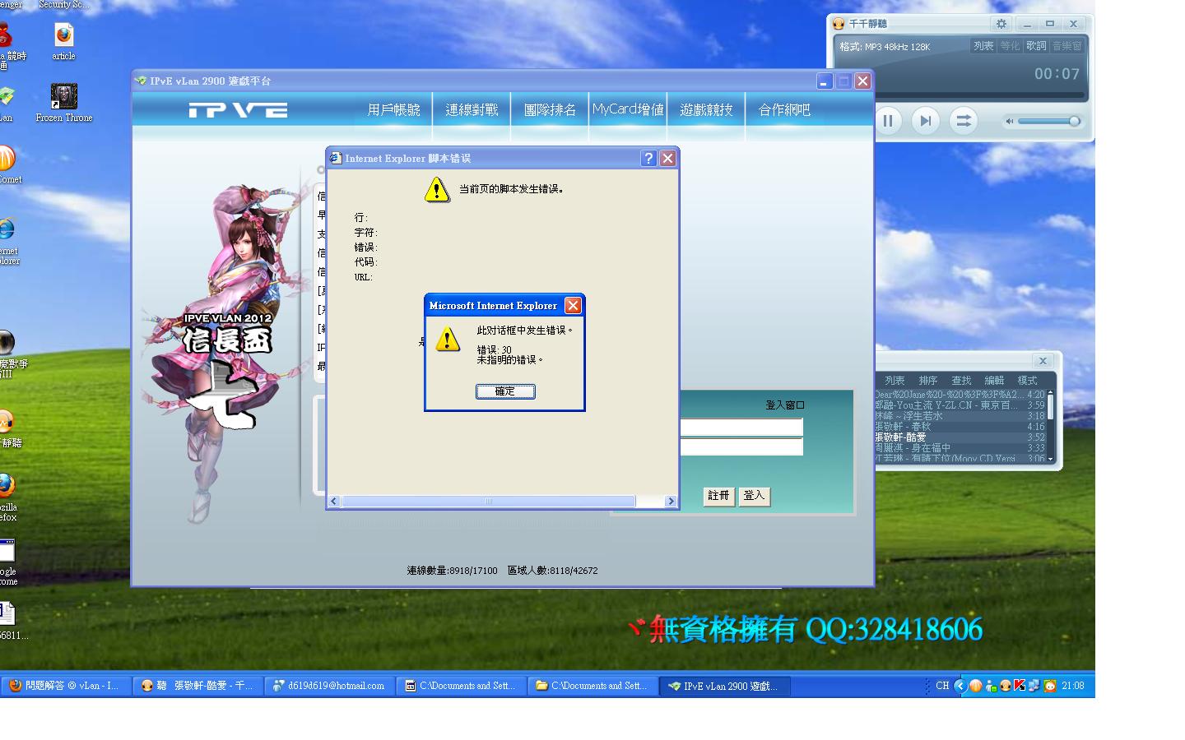Screen dimensions: 1185x740
Task: Click the help question mark in script error dialog
Action: pos(648,159)
